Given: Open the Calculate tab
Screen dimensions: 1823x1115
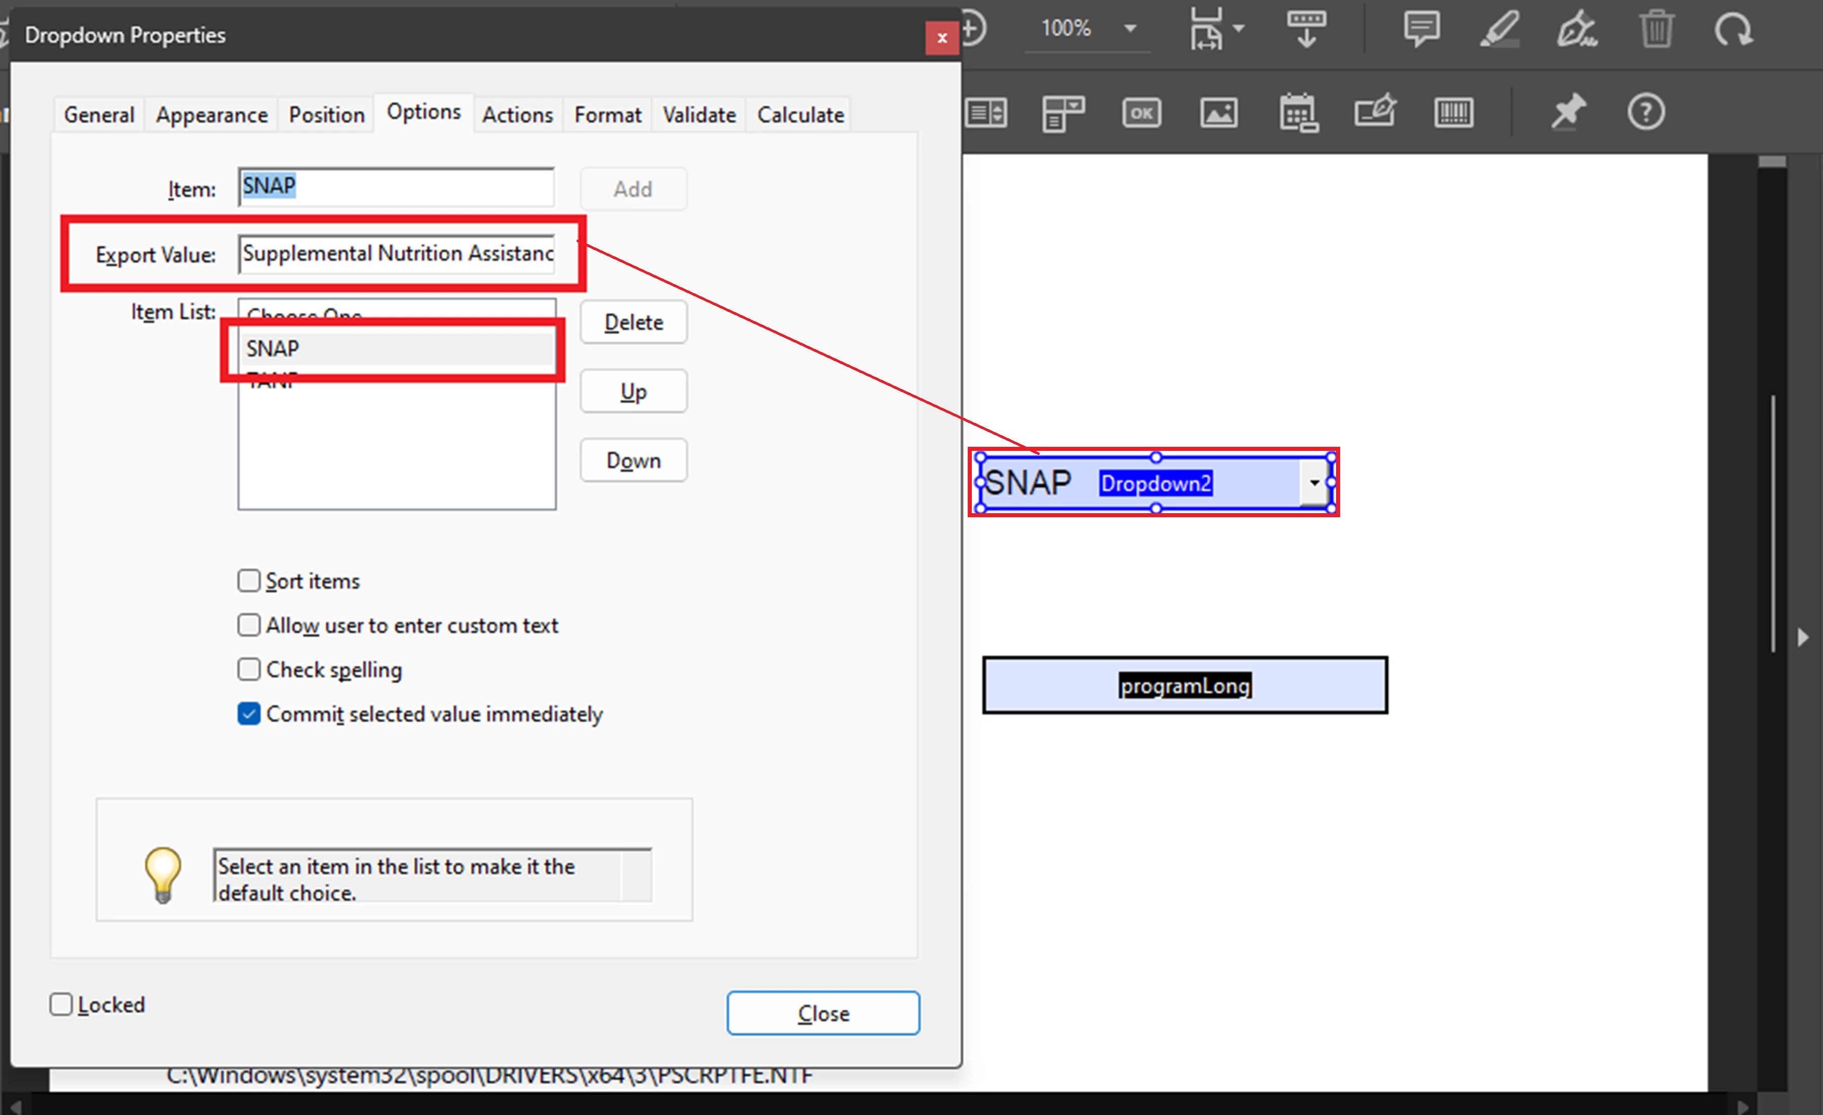Looking at the screenshot, I should click(x=800, y=116).
